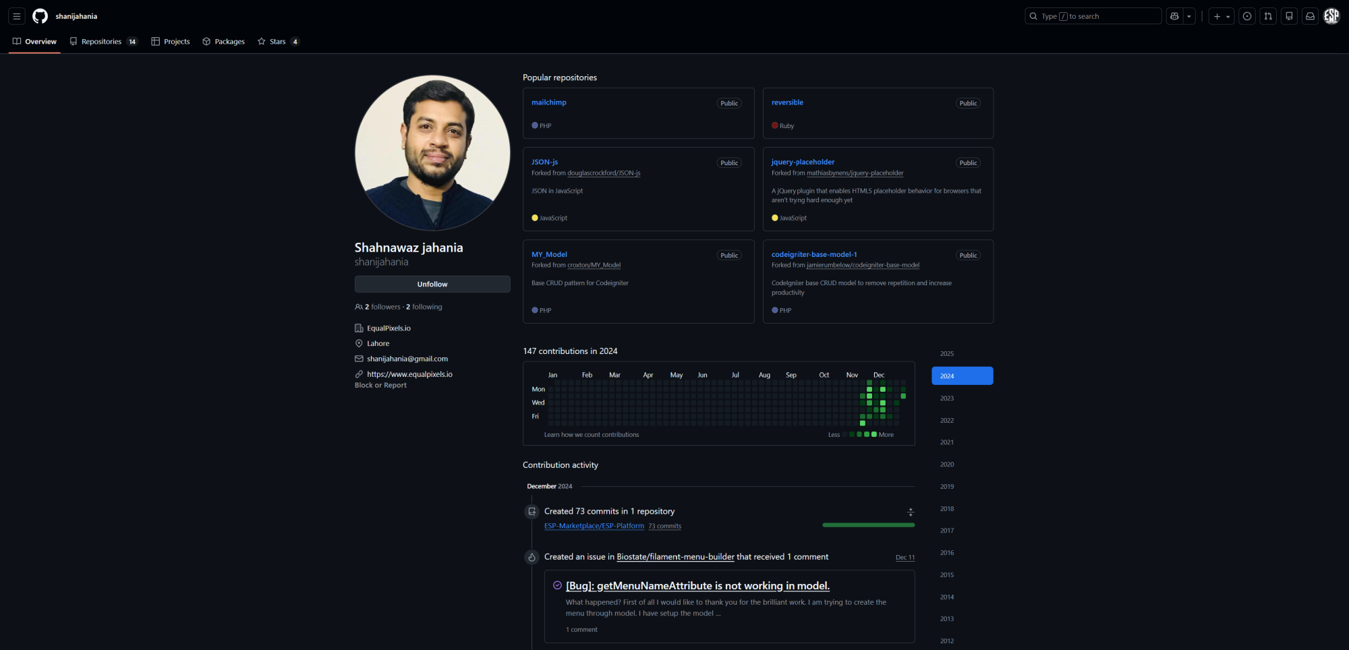Viewport: 1349px width, 650px height.
Task: Click the darkest green square in the More legend
Action: pyautogui.click(x=852, y=434)
